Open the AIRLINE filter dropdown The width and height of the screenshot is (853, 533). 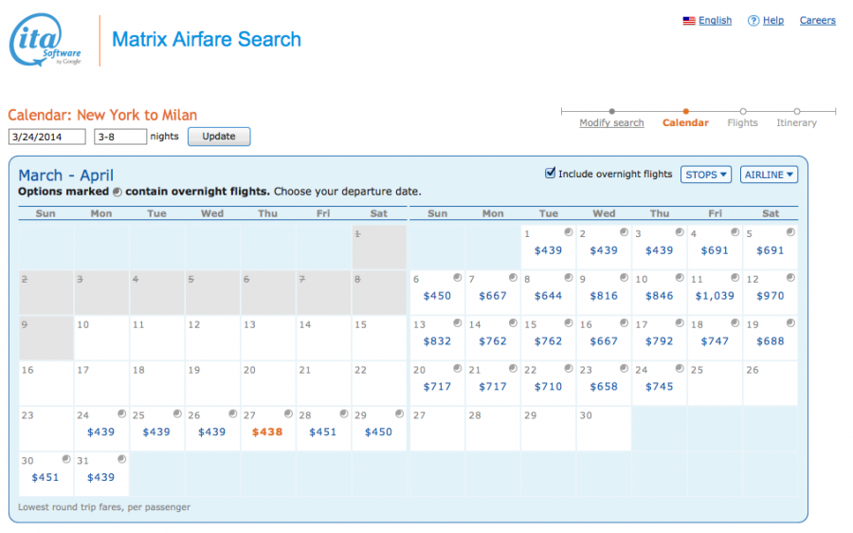click(769, 175)
